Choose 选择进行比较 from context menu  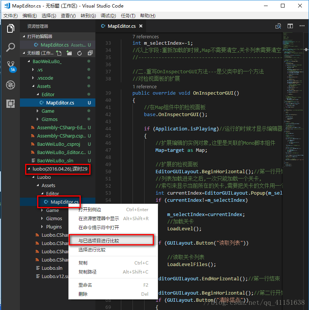pyautogui.click(x=113, y=250)
